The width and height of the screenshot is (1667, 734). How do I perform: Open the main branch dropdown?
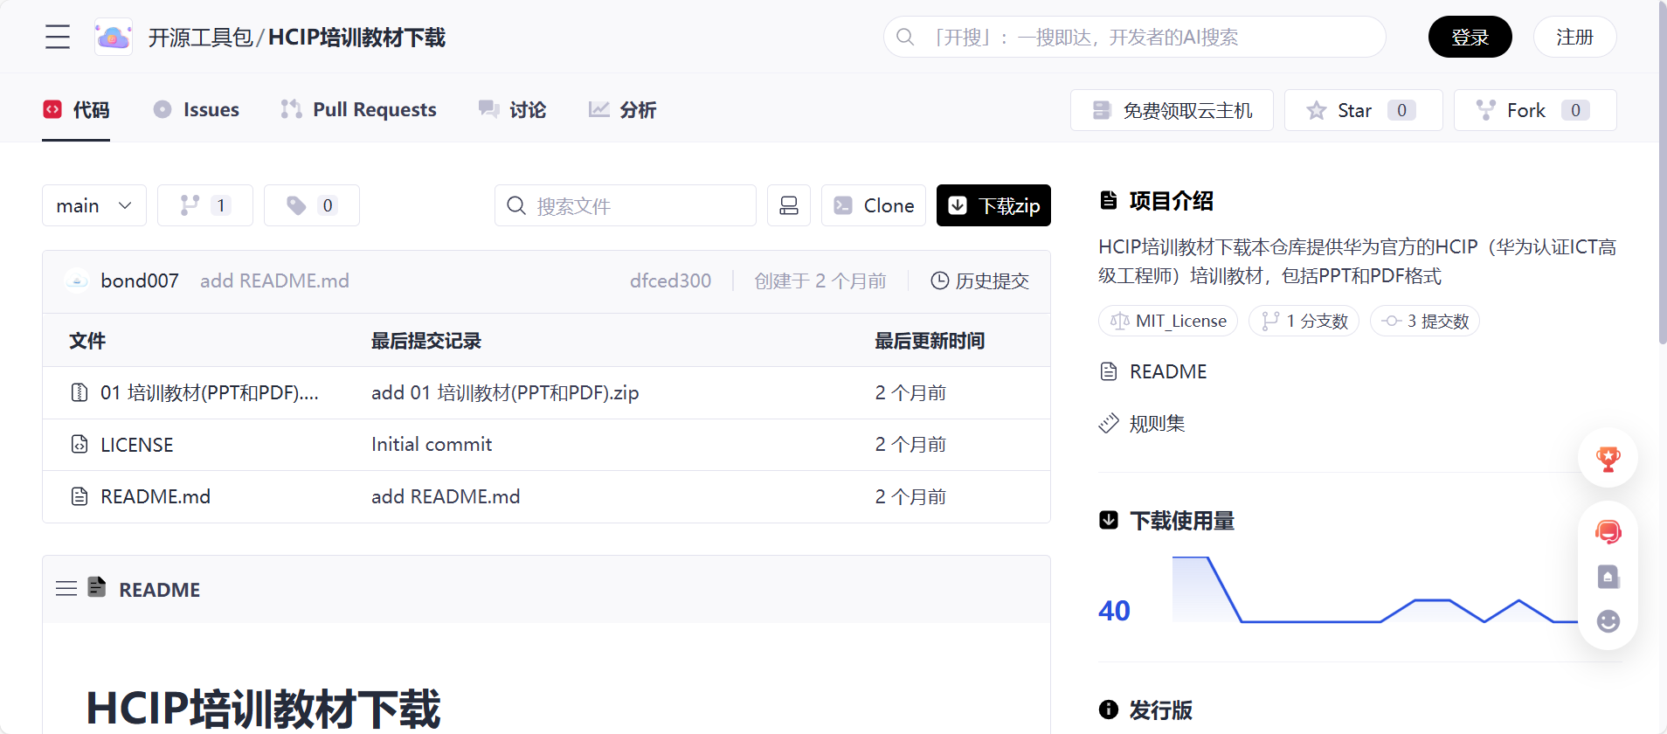[x=94, y=205]
